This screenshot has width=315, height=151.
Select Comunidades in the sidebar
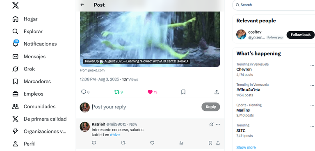(x=39, y=106)
